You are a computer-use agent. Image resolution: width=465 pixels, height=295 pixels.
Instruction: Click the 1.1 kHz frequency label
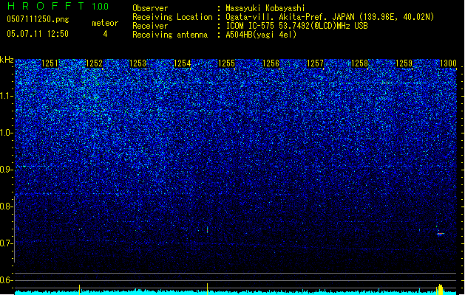pos(6,96)
